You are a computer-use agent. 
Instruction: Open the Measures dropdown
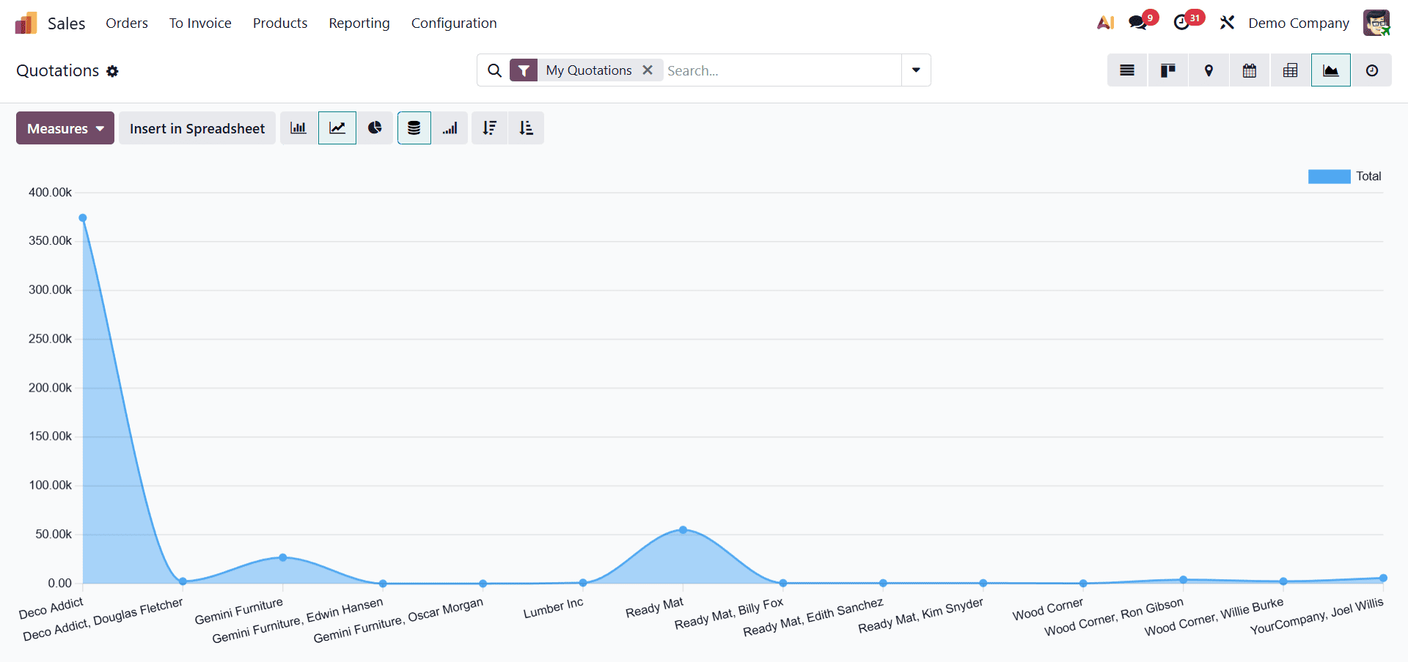tap(65, 128)
